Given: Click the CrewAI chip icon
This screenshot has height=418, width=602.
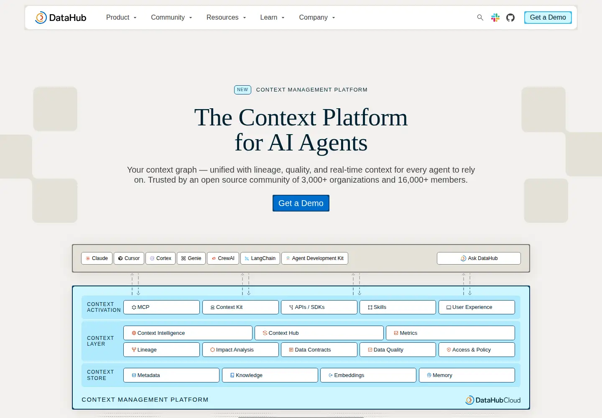Looking at the screenshot, I should 214,258.
